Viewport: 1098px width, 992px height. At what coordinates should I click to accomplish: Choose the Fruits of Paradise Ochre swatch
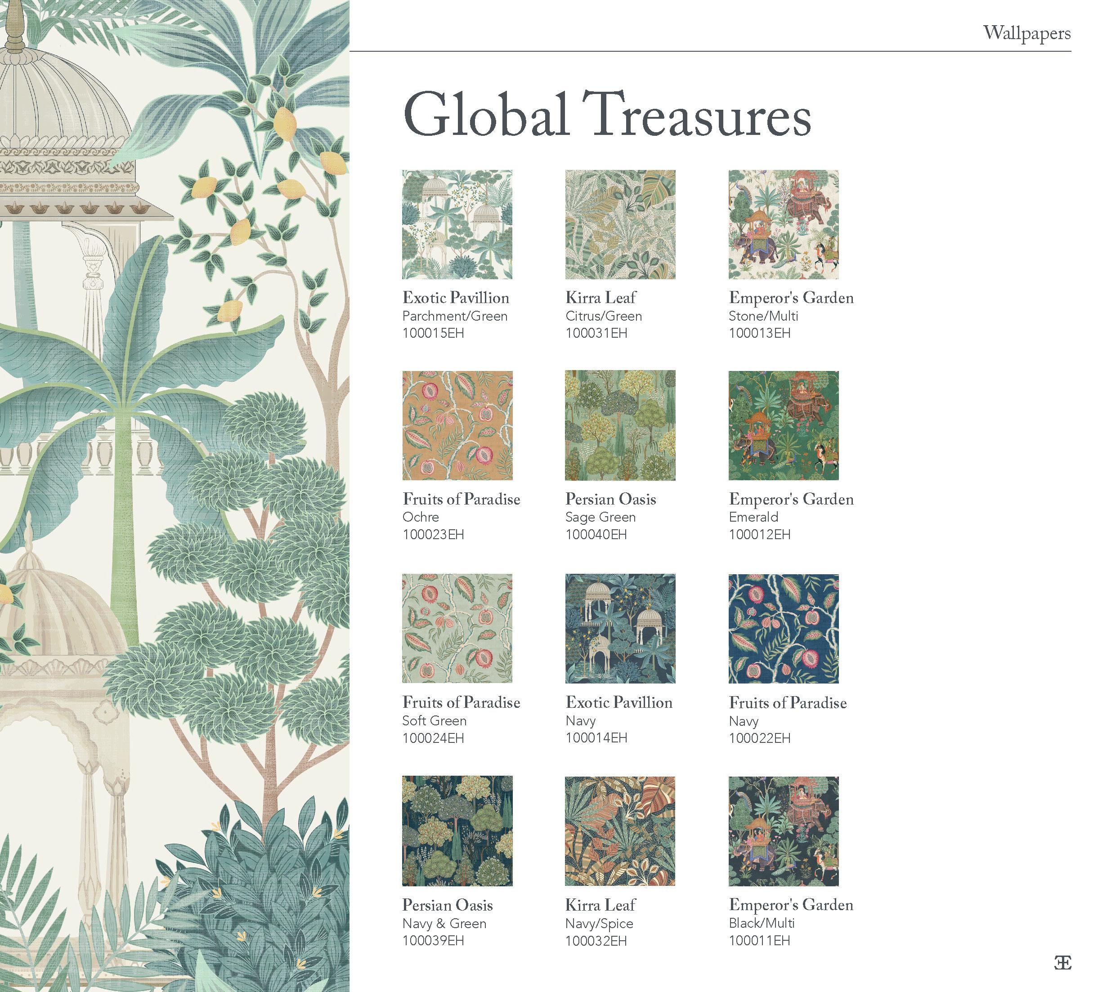click(x=457, y=425)
